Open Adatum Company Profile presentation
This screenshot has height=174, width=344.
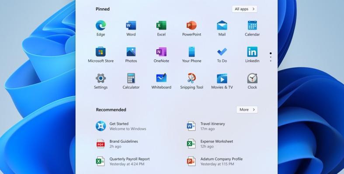coord(215,161)
